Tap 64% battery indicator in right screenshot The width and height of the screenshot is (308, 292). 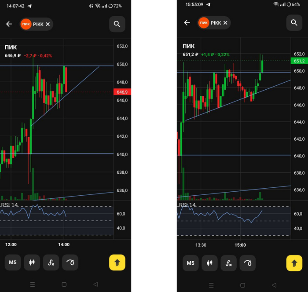coord(293,4)
